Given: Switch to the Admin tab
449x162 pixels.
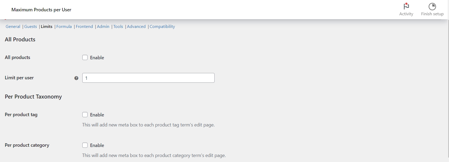Looking at the screenshot, I should click(x=103, y=27).
